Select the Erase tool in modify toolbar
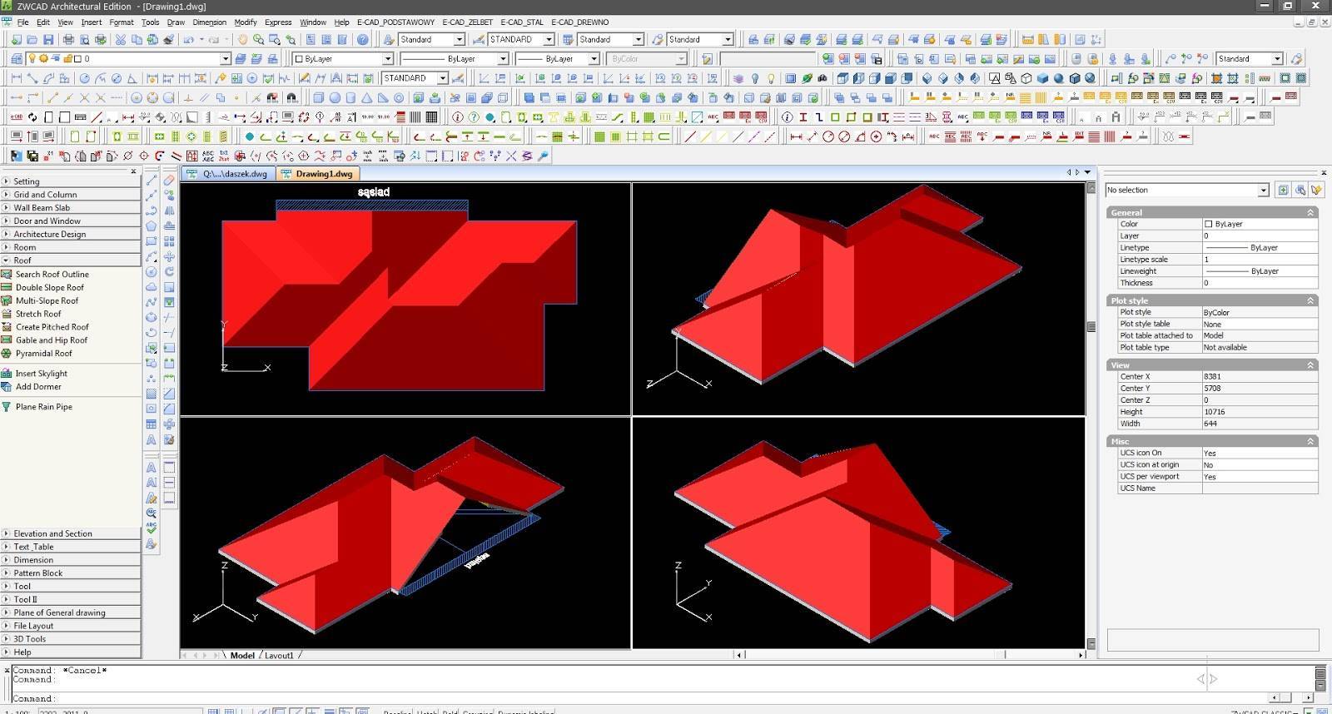 (169, 179)
